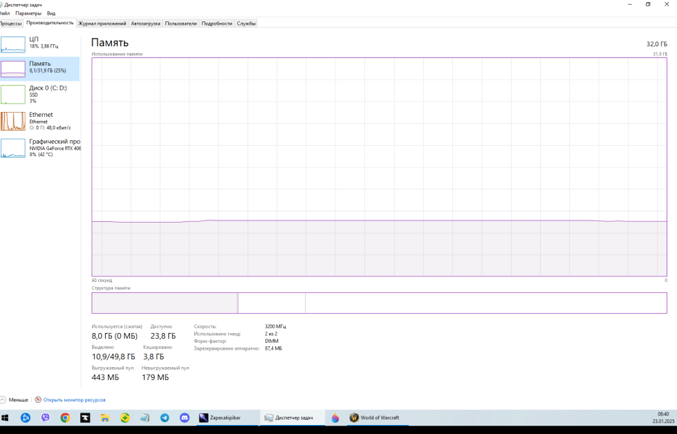Open the Журнал приложений tab

click(102, 23)
